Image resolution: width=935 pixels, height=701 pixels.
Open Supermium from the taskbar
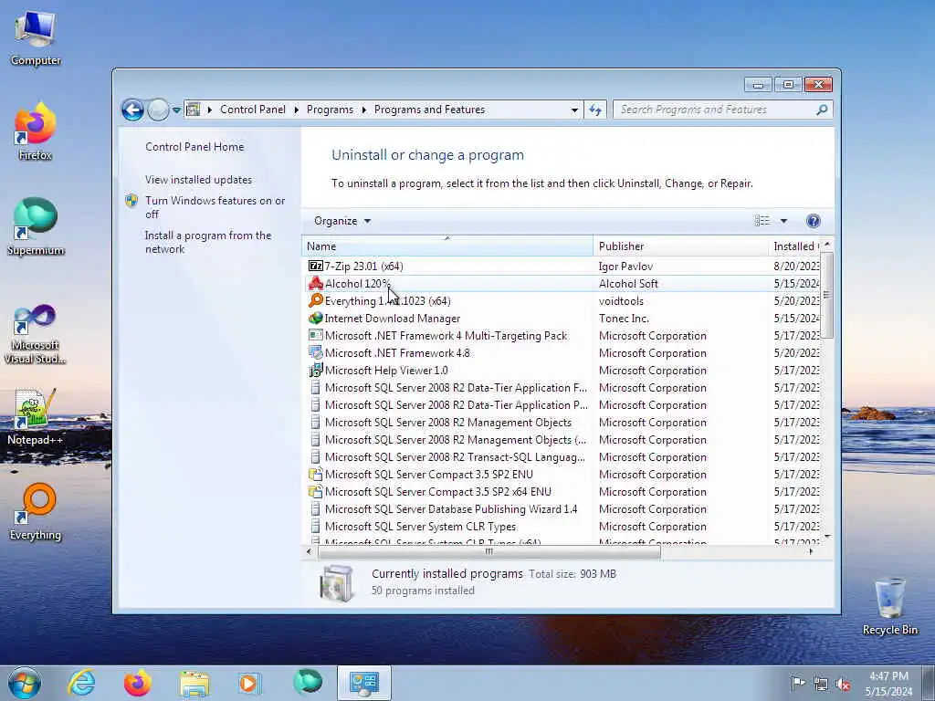[308, 682]
